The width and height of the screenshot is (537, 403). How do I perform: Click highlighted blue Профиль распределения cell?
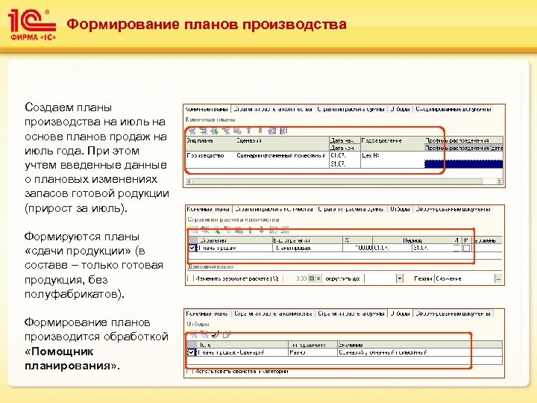[x=463, y=164]
